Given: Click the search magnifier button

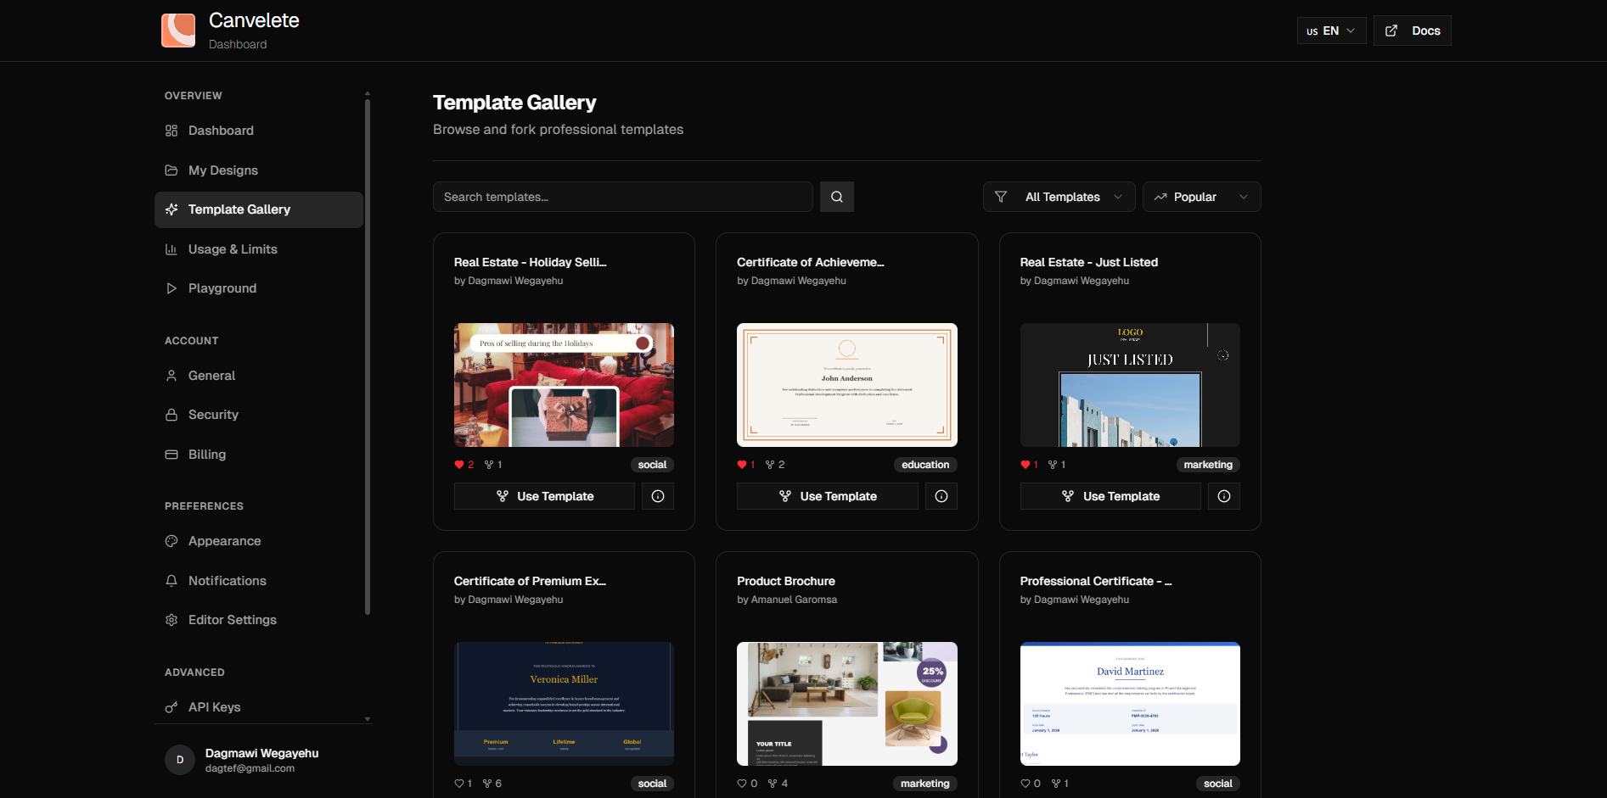Looking at the screenshot, I should 836,196.
